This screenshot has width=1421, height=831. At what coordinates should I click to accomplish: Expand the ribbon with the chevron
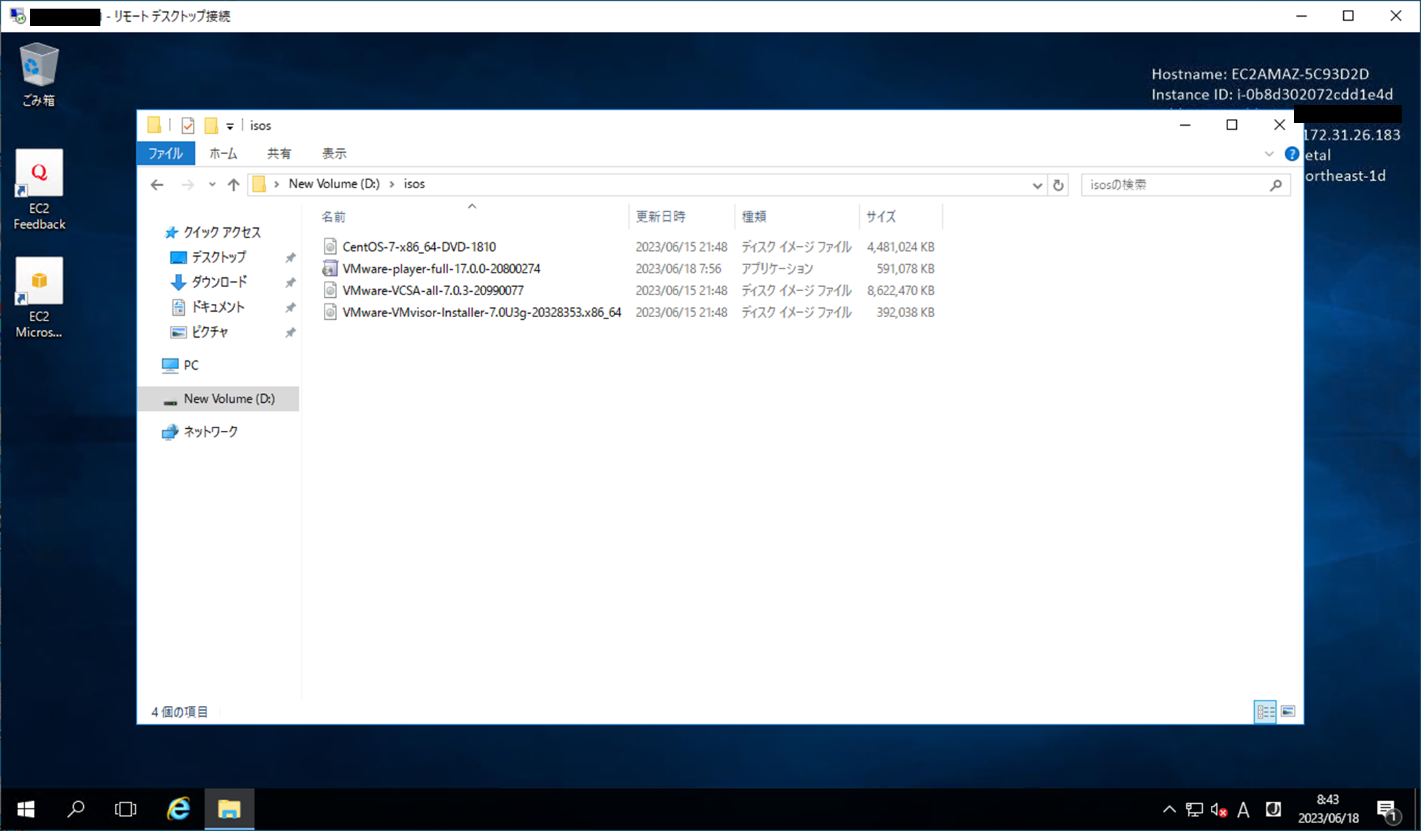(x=1269, y=154)
